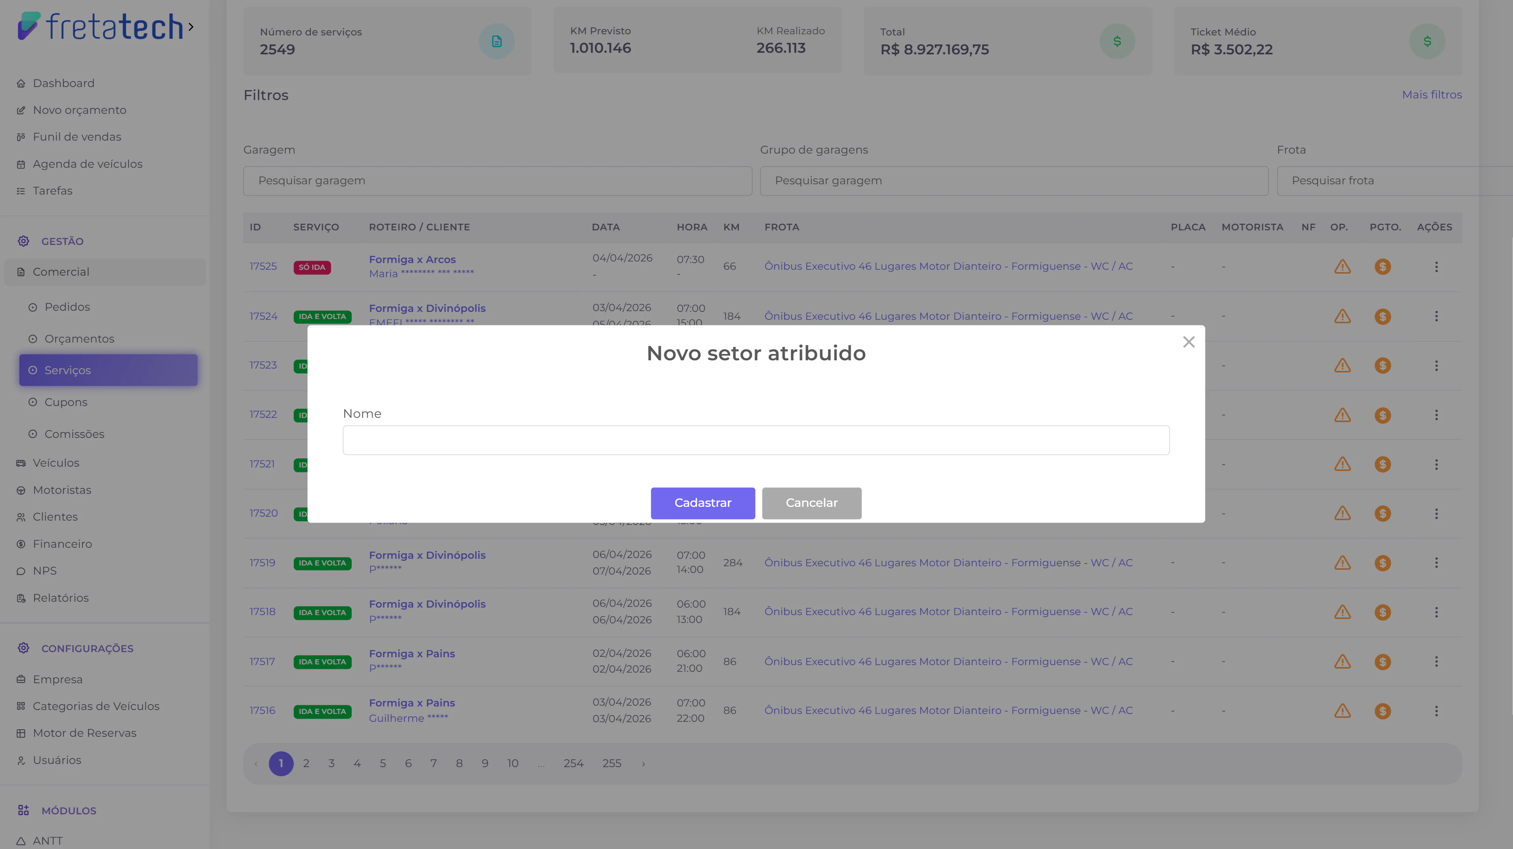Click warning triangle icon for service 17517

coord(1342,662)
